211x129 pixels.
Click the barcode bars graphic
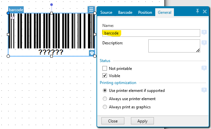(x=52, y=31)
